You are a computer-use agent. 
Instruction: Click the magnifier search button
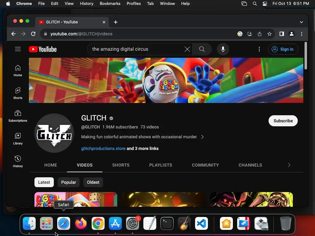click(x=202, y=49)
